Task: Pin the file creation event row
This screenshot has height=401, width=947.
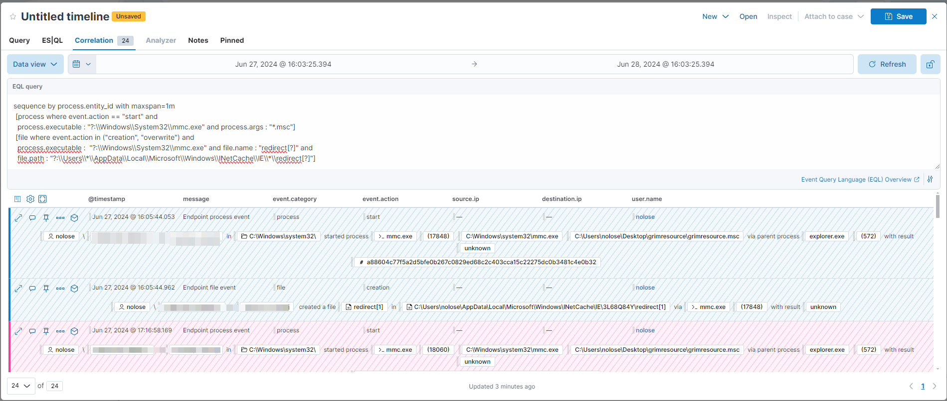Action: click(x=46, y=288)
